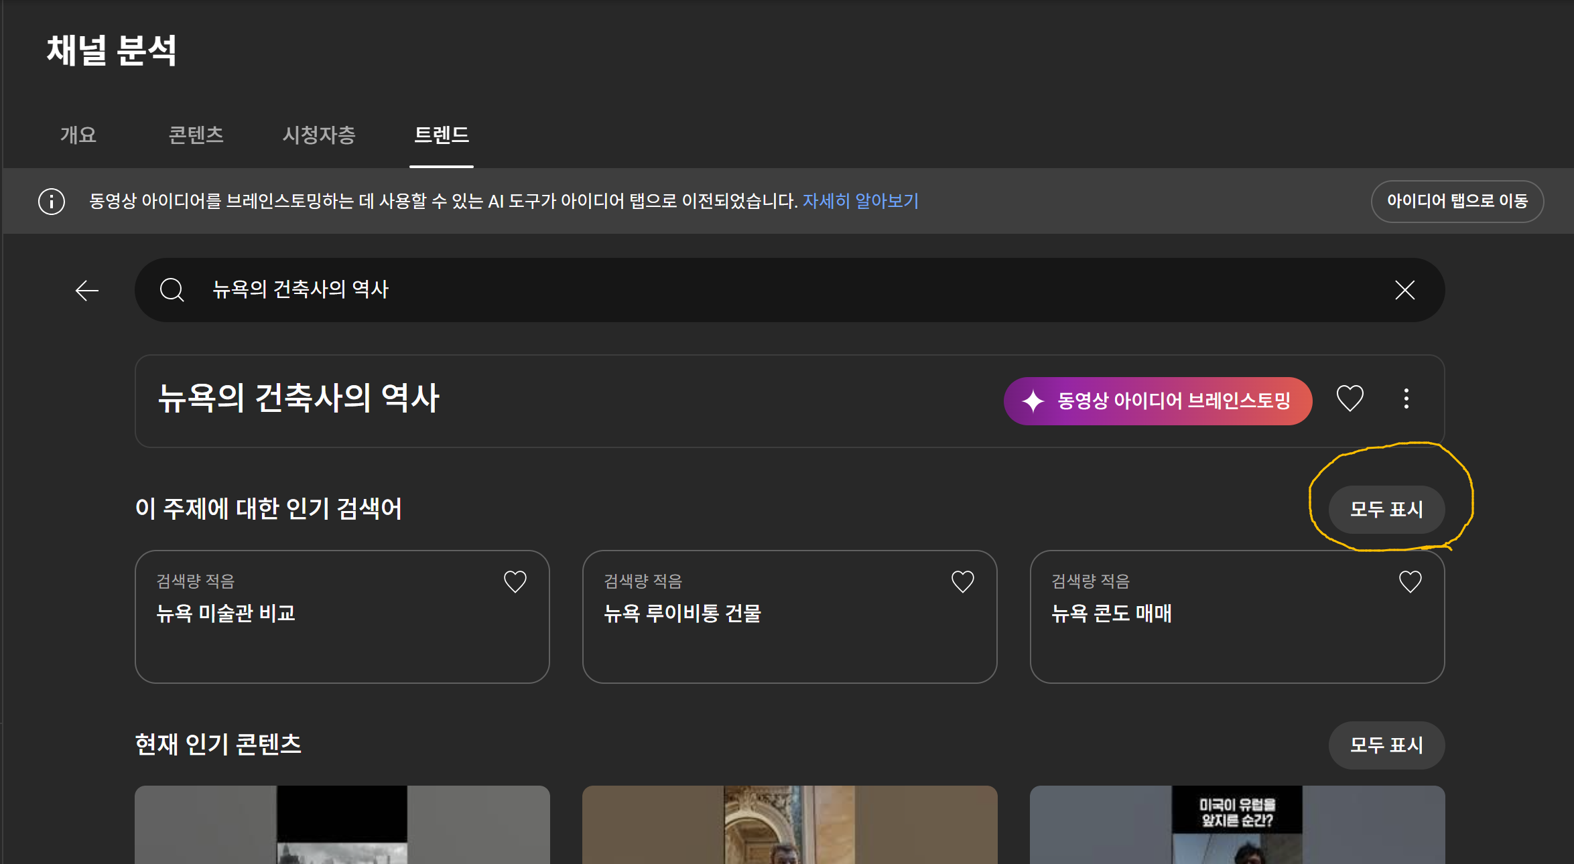Image resolution: width=1574 pixels, height=864 pixels.
Task: Open the '시청자층' tab
Action: tap(319, 135)
